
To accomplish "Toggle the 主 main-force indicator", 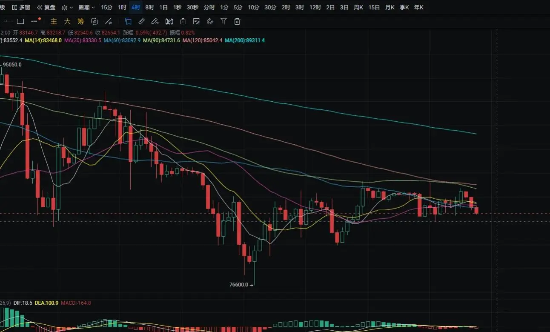I will (x=54, y=21).
